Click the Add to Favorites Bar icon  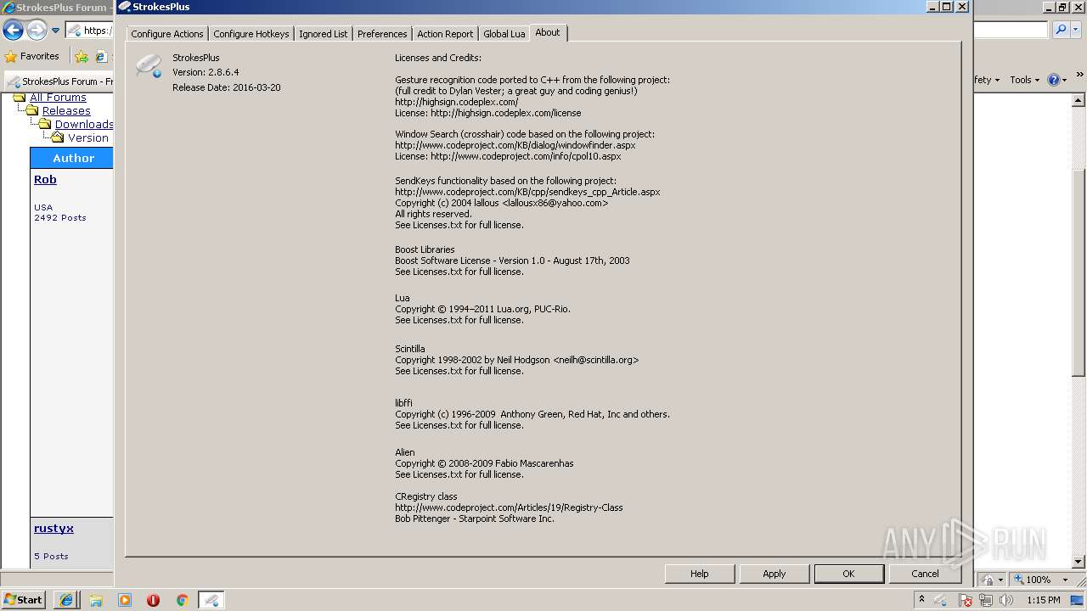point(82,57)
